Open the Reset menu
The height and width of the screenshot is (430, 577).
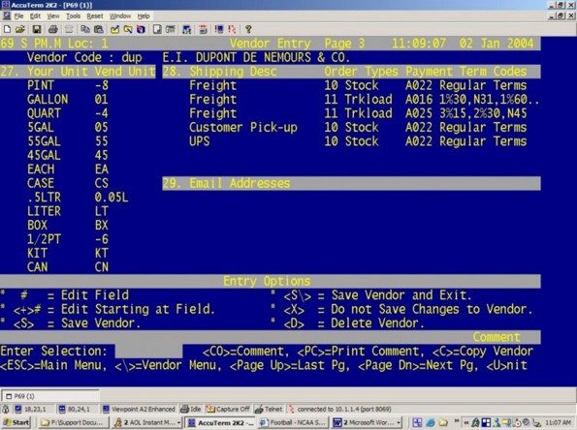click(95, 16)
